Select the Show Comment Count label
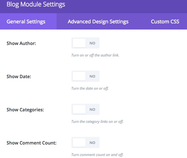 point(31,143)
